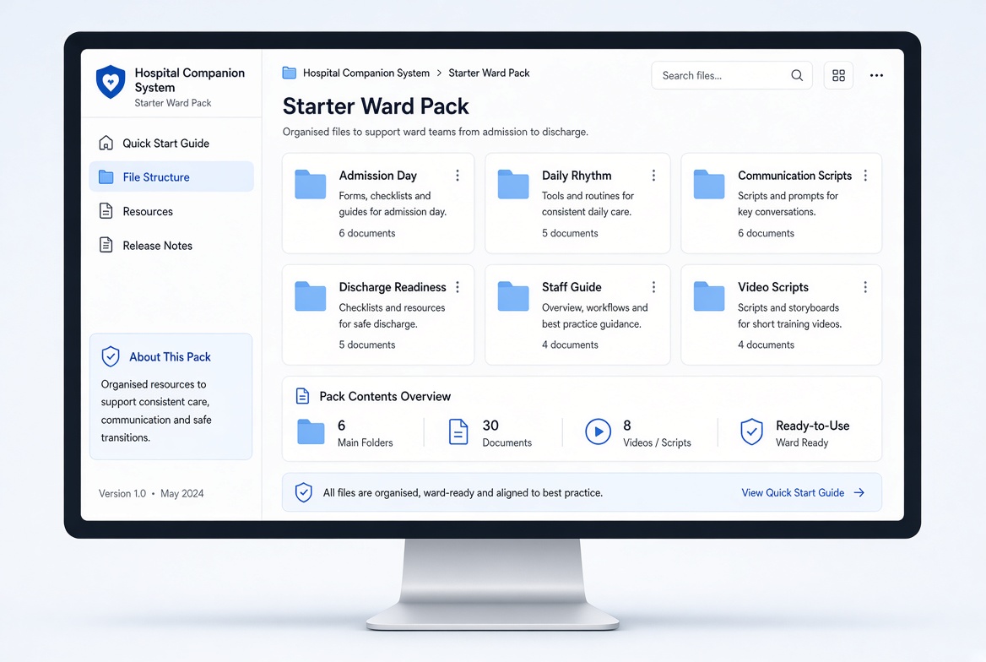Click the Hospital Companion System shield logo
Viewport: 986px width, 662px height.
click(x=111, y=82)
